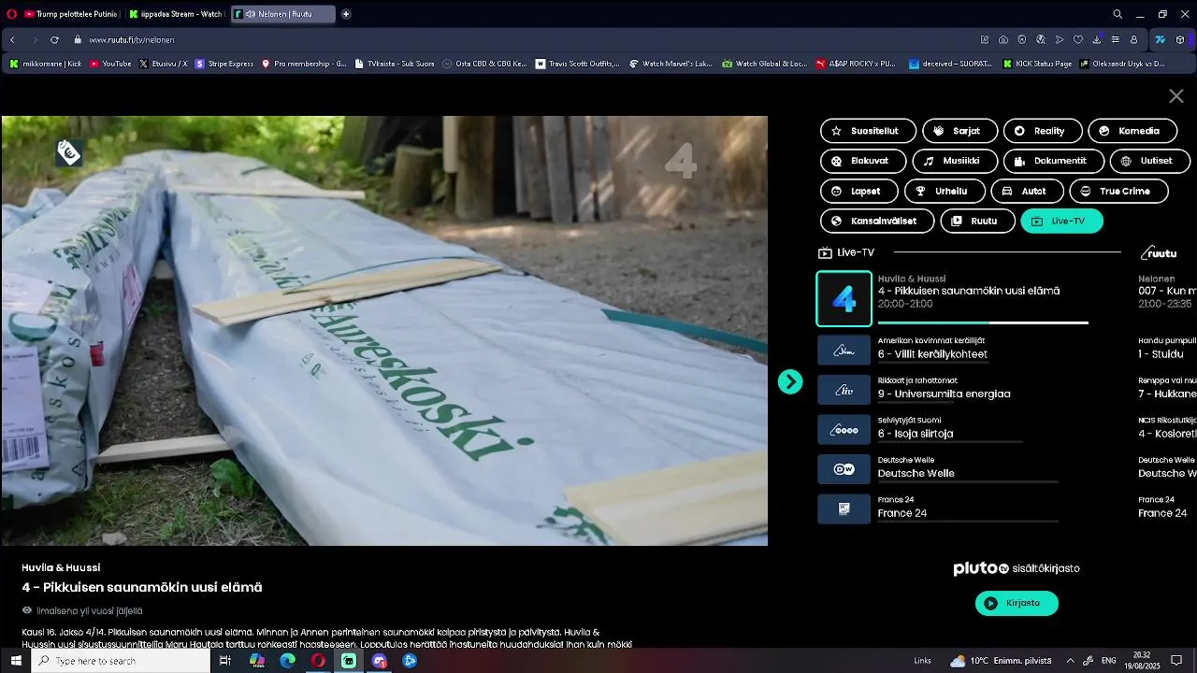This screenshot has width=1197, height=673.
Task: Click the snapshot camera icon in the address bar
Action: click(x=1003, y=40)
